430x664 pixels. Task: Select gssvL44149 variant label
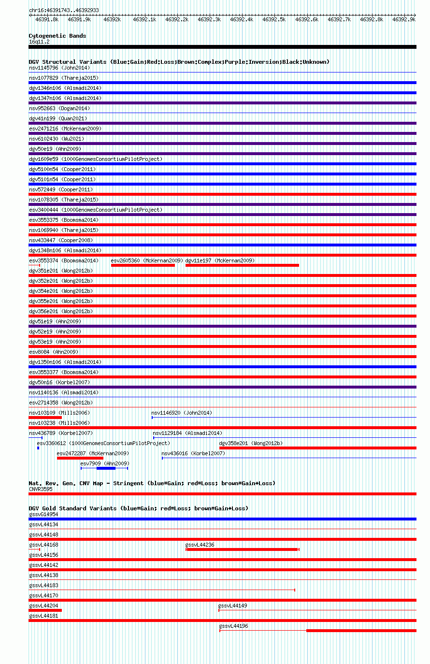coord(233,606)
